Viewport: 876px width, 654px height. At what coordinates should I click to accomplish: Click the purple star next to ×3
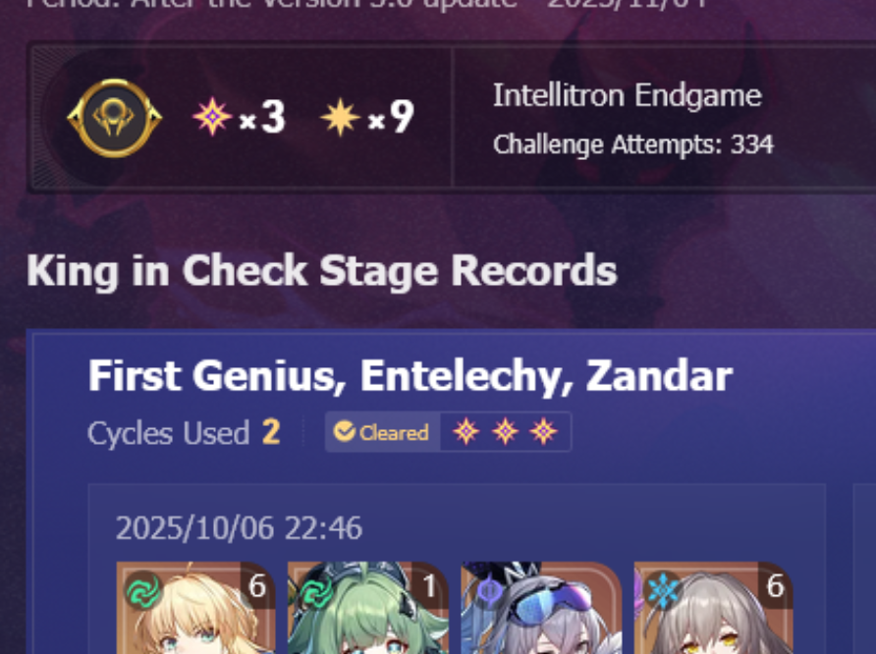tap(212, 117)
